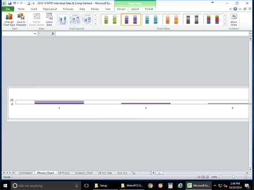Open Change Chart Type dialog
Image resolution: width=254 pixels, height=190 pixels.
9,19
